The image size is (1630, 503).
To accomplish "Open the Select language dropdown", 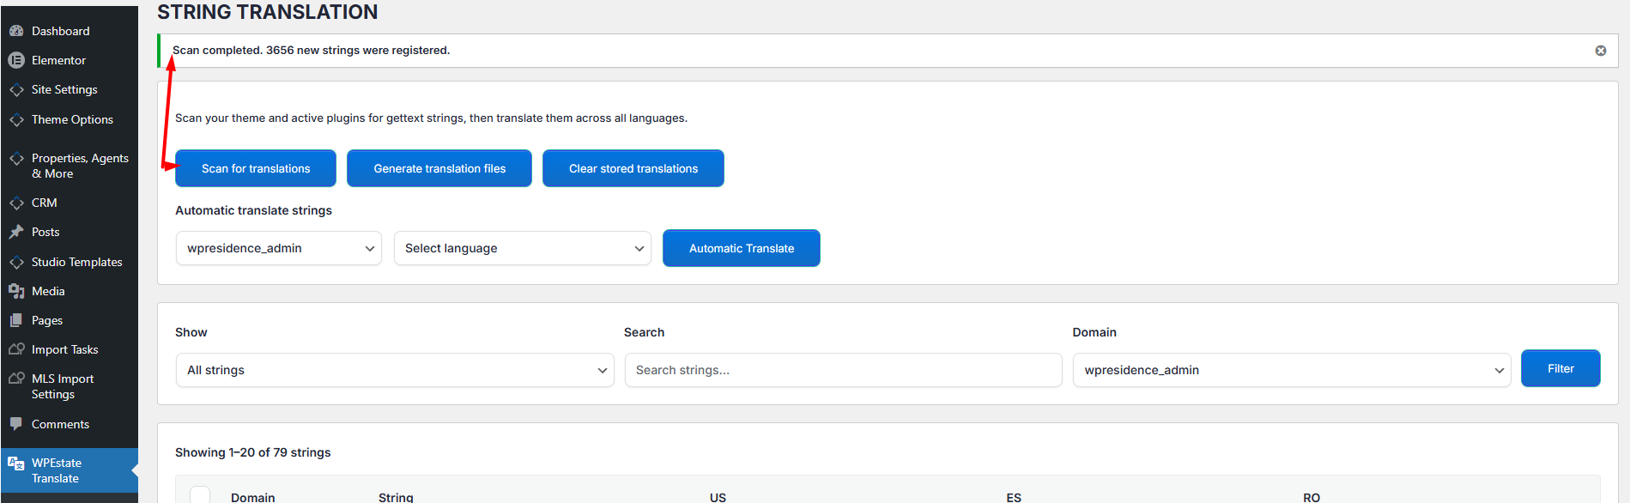I will click(x=522, y=248).
